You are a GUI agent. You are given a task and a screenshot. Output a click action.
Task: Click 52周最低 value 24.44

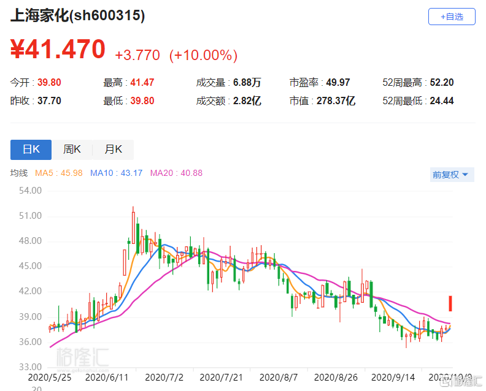point(442,101)
